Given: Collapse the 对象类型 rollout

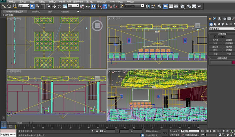Looking at the screenshot, I should click(222, 33).
